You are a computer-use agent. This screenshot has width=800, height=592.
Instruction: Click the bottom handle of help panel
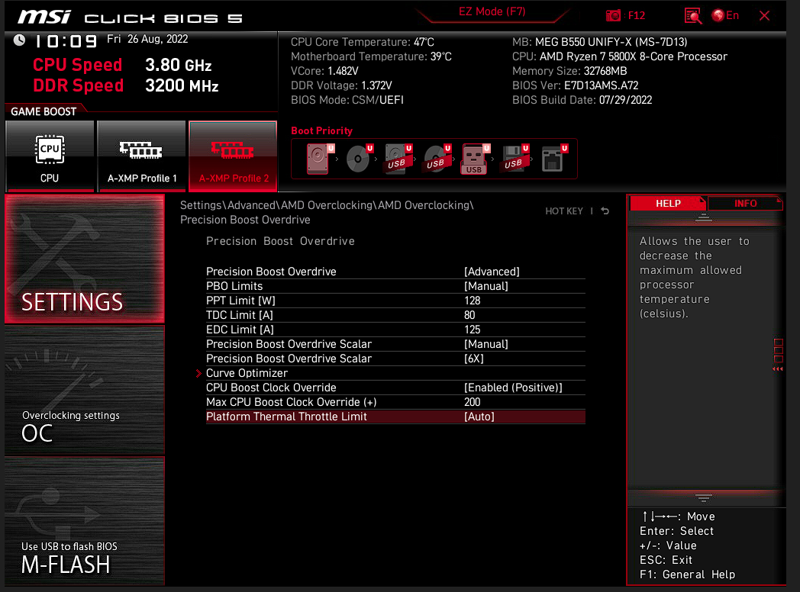(704, 497)
